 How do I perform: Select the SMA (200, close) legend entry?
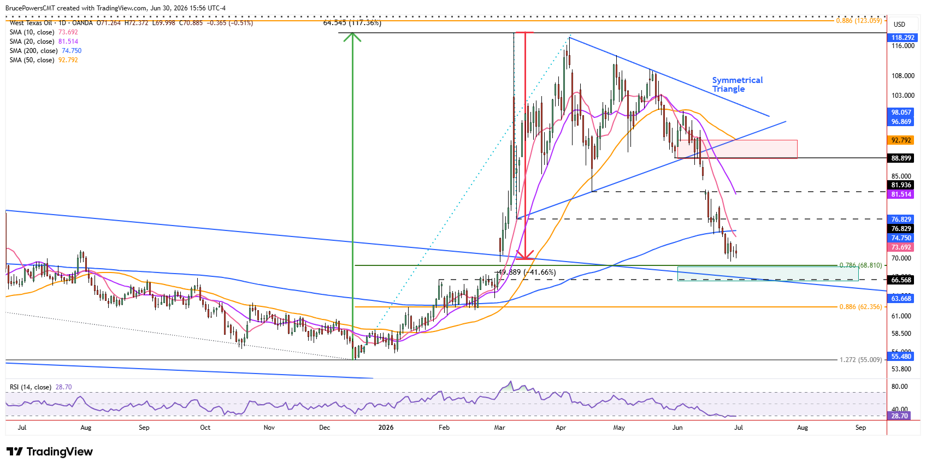pos(45,51)
